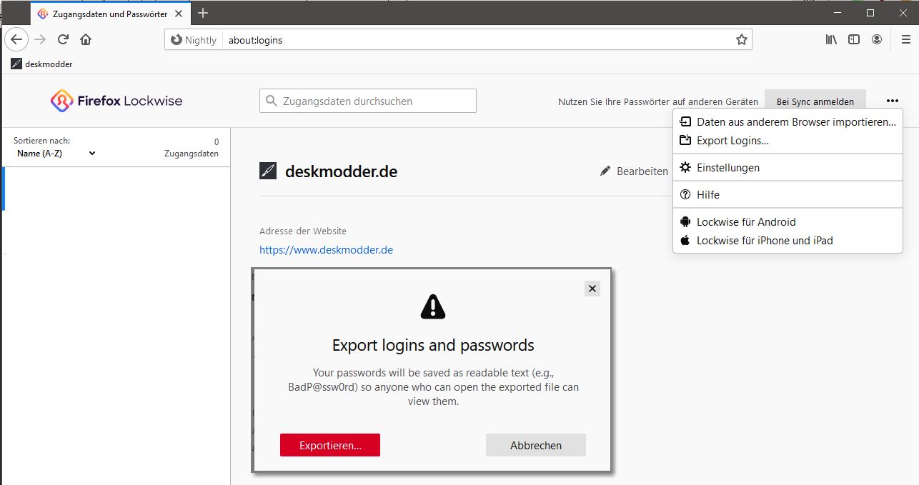Choose Daten aus anderem Browser importieren
Viewport: 919px width, 485px height.
788,122
